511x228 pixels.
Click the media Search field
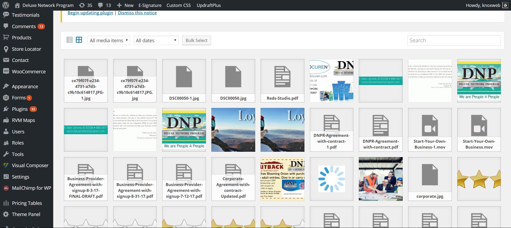coord(454,40)
